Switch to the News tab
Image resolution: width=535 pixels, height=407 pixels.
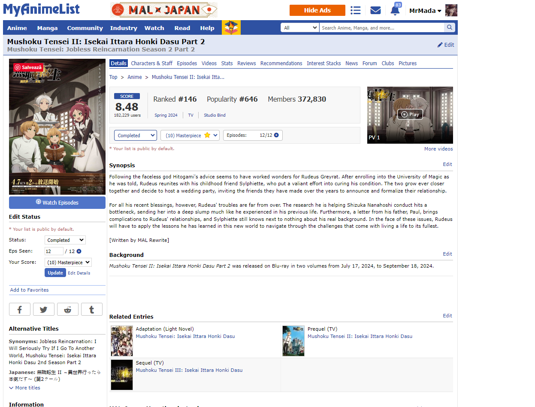click(x=351, y=63)
